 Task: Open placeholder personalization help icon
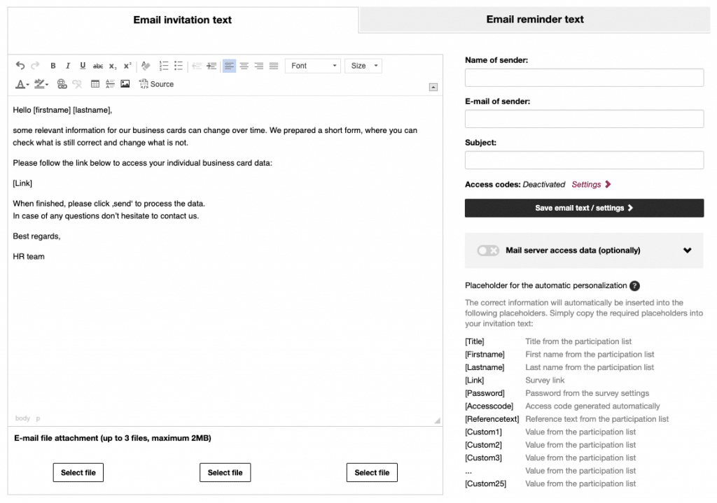click(634, 286)
